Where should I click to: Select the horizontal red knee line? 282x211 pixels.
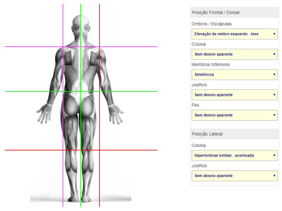click(28, 150)
